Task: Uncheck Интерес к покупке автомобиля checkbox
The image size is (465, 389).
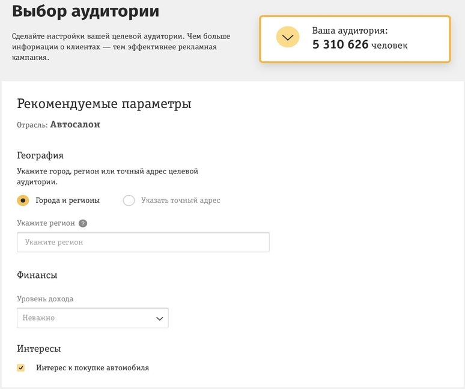Action: (x=21, y=368)
